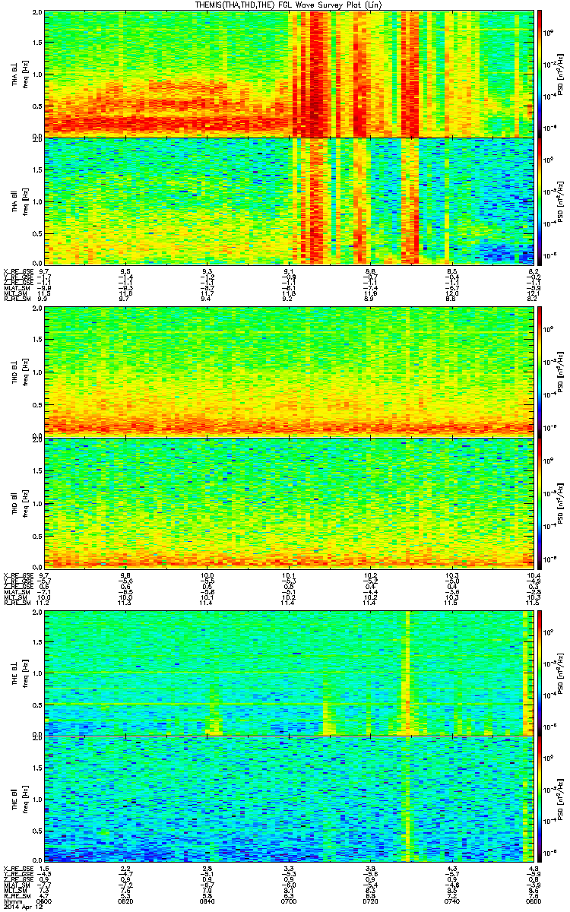This screenshot has height=912, width=570.
Task: Click the X_RE_GSE row label under THD panels
Action: tap(17, 575)
